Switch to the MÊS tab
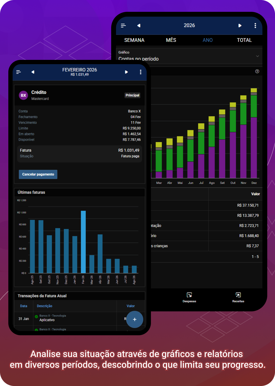 click(x=171, y=40)
